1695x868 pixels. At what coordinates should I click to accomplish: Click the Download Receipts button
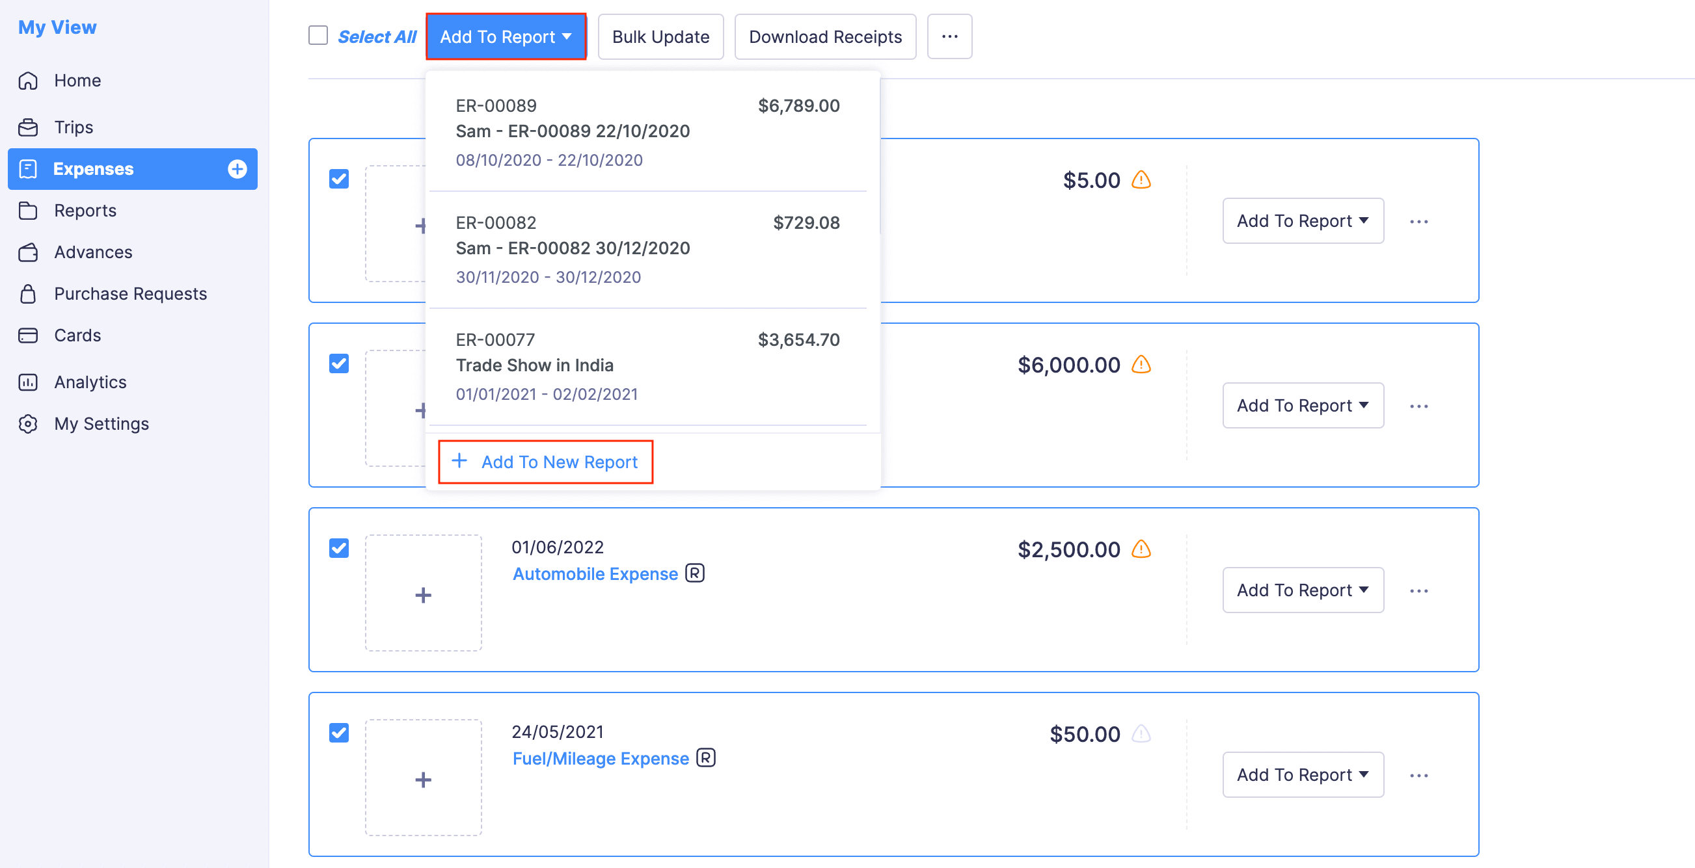(825, 36)
